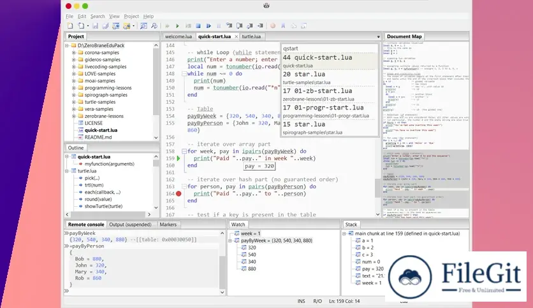
Task: Click the Step Out debug icon
Action: [250, 26]
